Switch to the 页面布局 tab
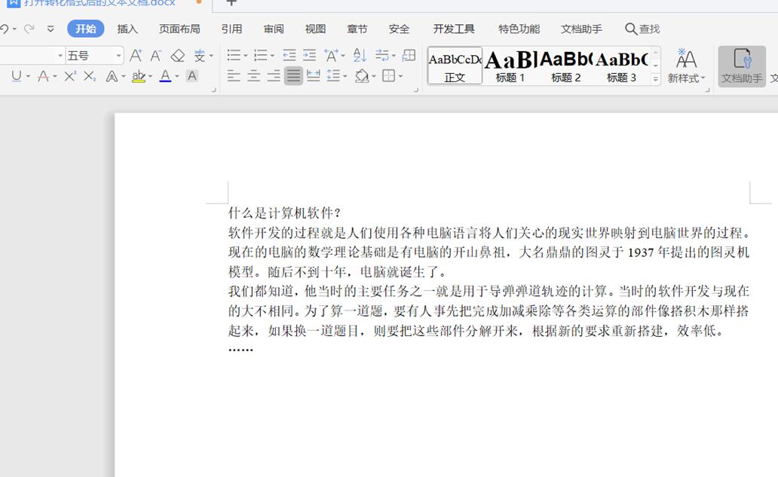Image resolution: width=778 pixels, height=477 pixels. [179, 29]
